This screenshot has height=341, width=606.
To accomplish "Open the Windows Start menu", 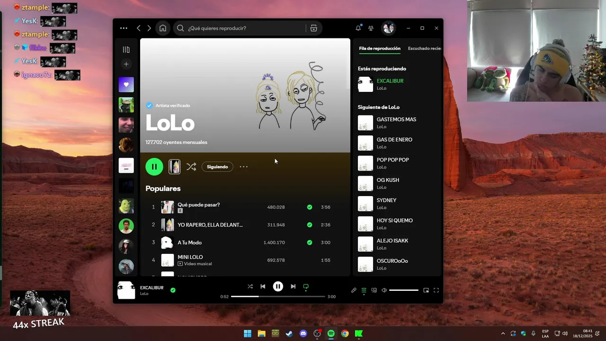I will pyautogui.click(x=248, y=333).
